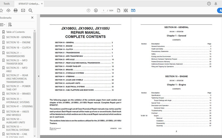Viewport: 222px width, 138px height.
Task: Click SECTION 18 - CLUTCH contents entry
Action: (x=84, y=49)
